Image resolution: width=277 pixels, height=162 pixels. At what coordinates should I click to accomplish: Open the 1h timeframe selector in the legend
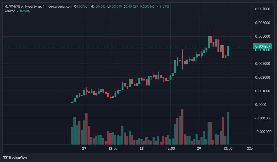point(45,7)
